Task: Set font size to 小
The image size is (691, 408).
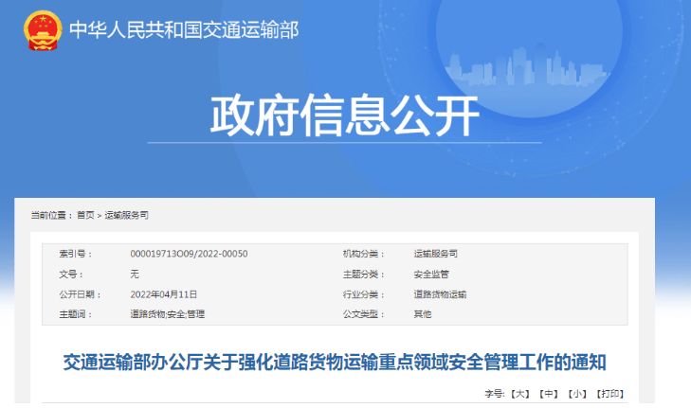Action: click(x=577, y=394)
